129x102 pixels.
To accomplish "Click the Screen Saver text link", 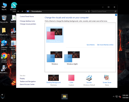I will 107,82.
